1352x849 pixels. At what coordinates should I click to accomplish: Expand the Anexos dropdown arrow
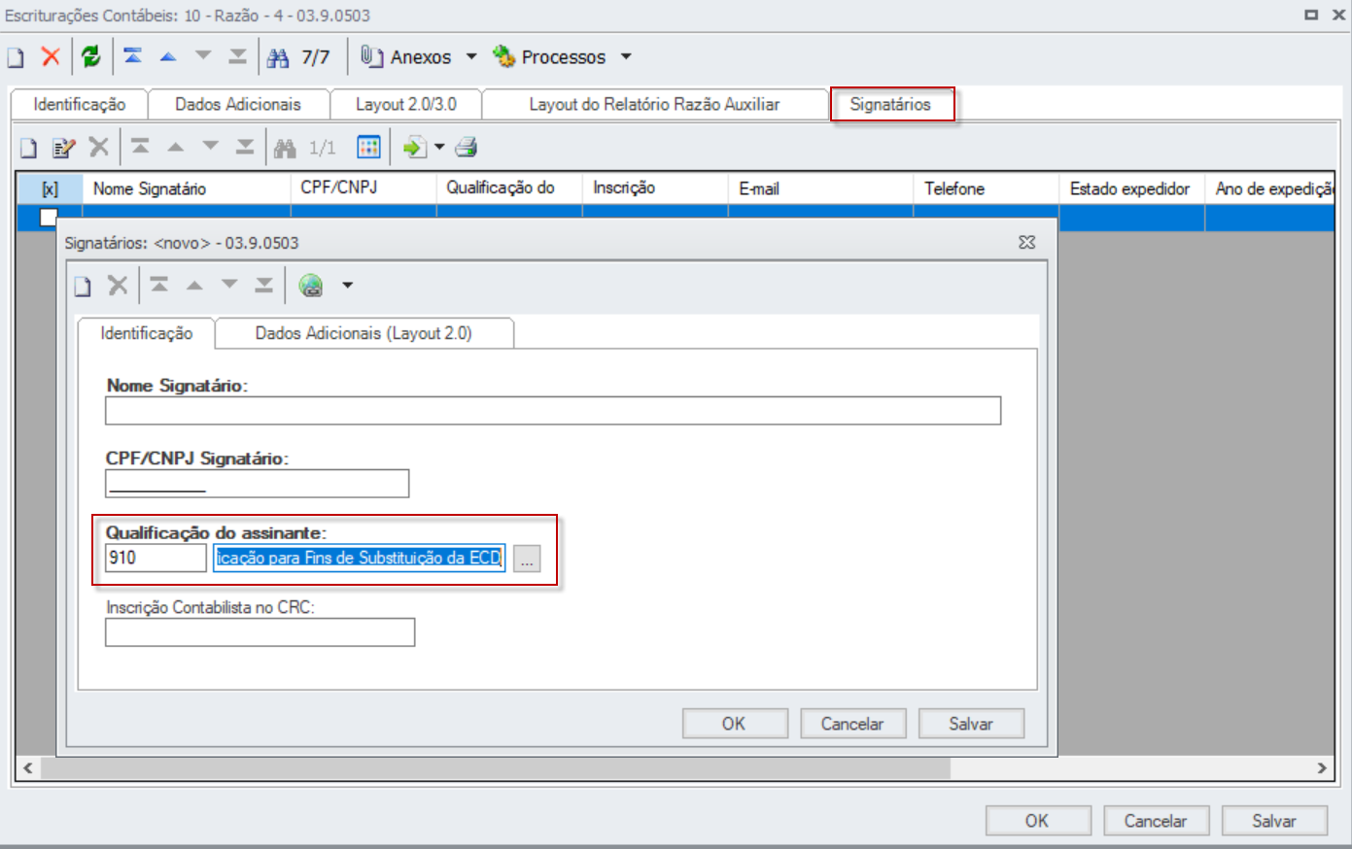click(471, 56)
